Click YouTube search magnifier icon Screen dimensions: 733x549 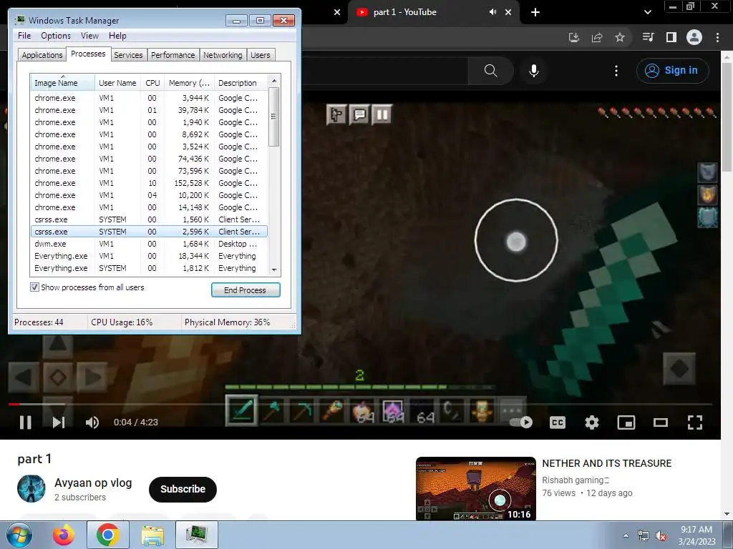[491, 71]
